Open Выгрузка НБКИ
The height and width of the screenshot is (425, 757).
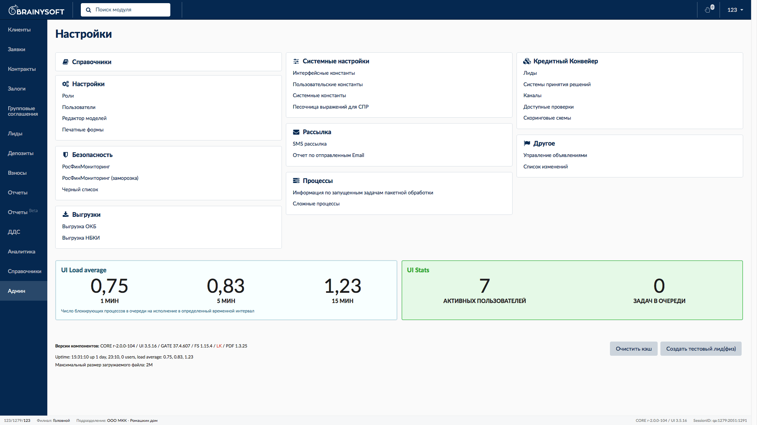(x=80, y=238)
